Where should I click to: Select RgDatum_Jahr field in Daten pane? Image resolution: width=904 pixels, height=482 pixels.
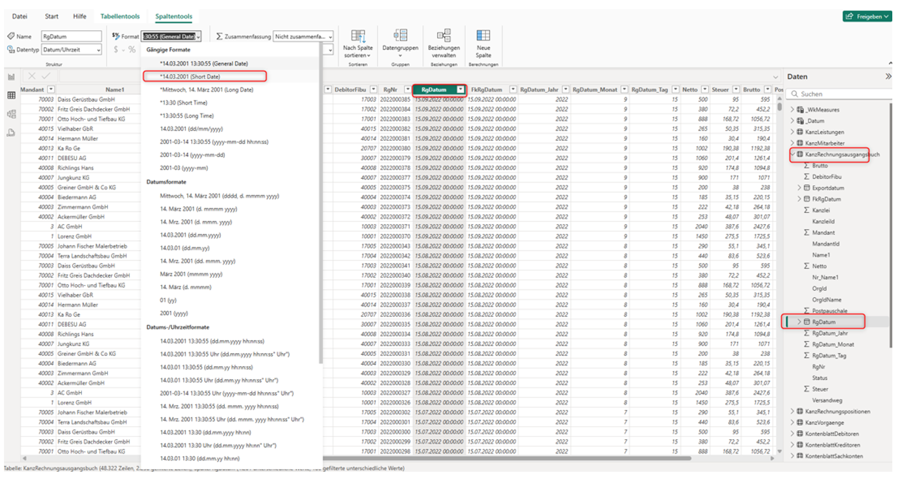pos(830,333)
